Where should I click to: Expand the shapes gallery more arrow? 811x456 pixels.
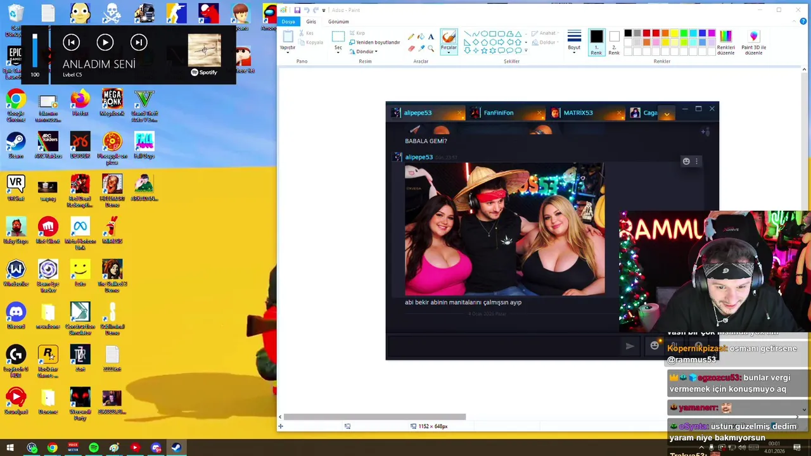coord(526,51)
